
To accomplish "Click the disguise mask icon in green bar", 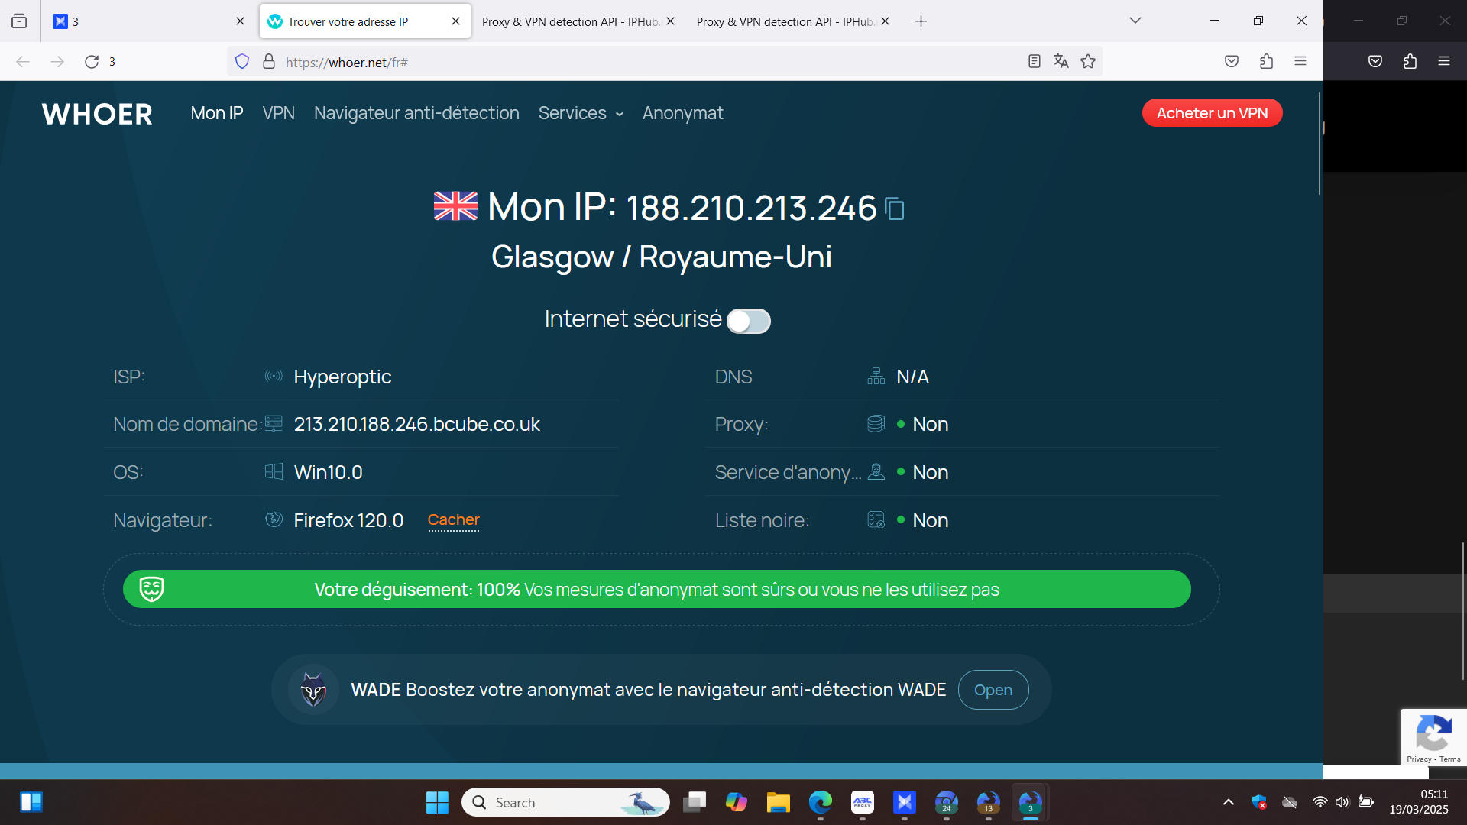I will point(151,589).
